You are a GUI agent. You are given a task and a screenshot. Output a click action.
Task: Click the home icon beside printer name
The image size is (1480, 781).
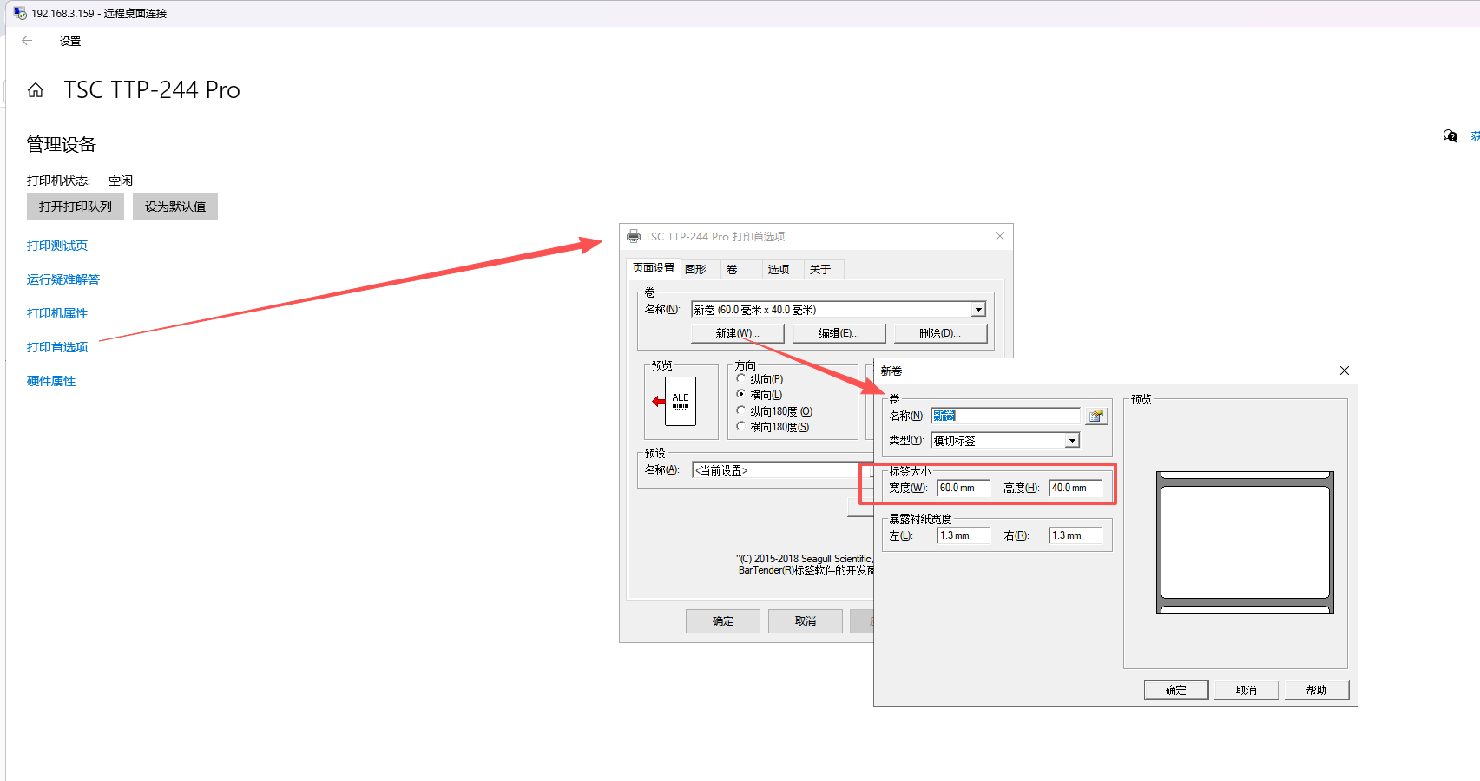(36, 90)
